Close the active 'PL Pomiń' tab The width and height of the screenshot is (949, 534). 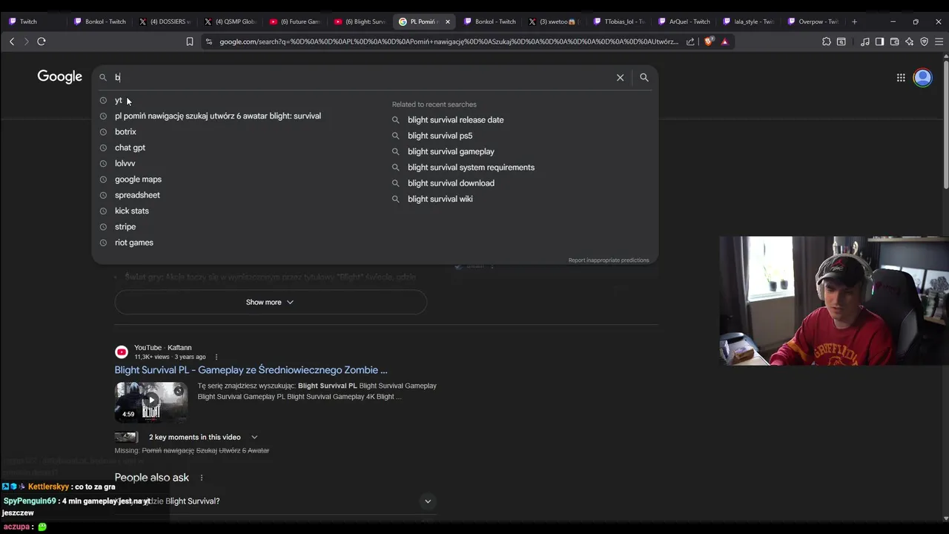pyautogui.click(x=447, y=22)
